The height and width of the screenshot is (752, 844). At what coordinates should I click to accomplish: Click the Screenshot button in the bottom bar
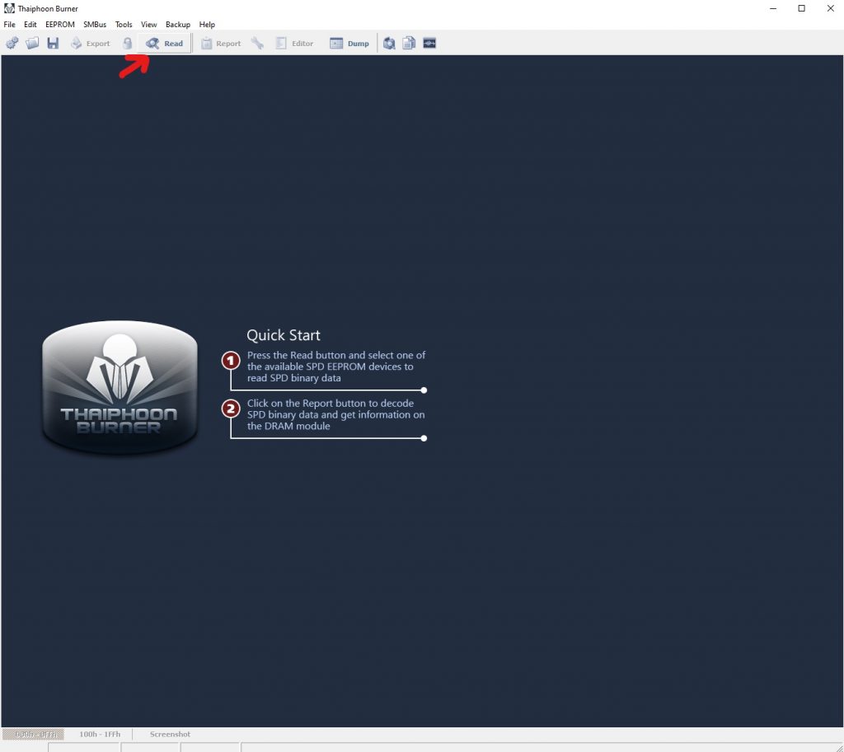pyautogui.click(x=170, y=734)
